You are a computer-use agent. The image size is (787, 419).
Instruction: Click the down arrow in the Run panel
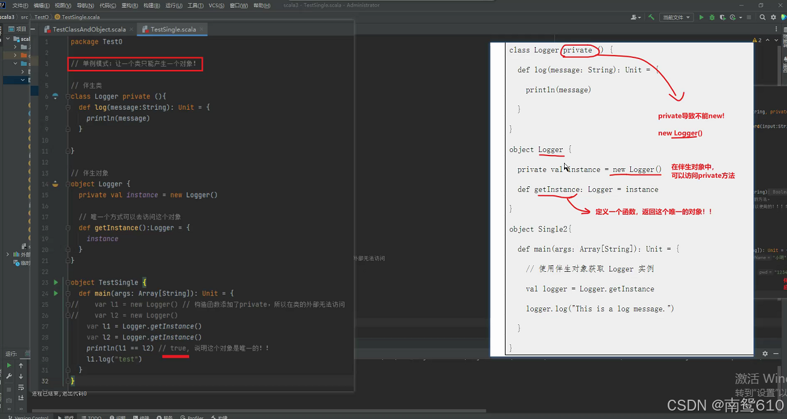[x=21, y=376]
